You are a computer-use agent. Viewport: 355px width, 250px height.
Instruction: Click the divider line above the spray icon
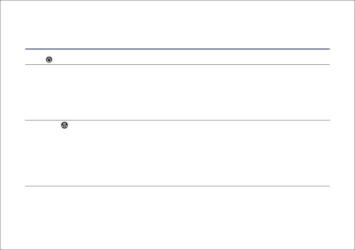177,120
